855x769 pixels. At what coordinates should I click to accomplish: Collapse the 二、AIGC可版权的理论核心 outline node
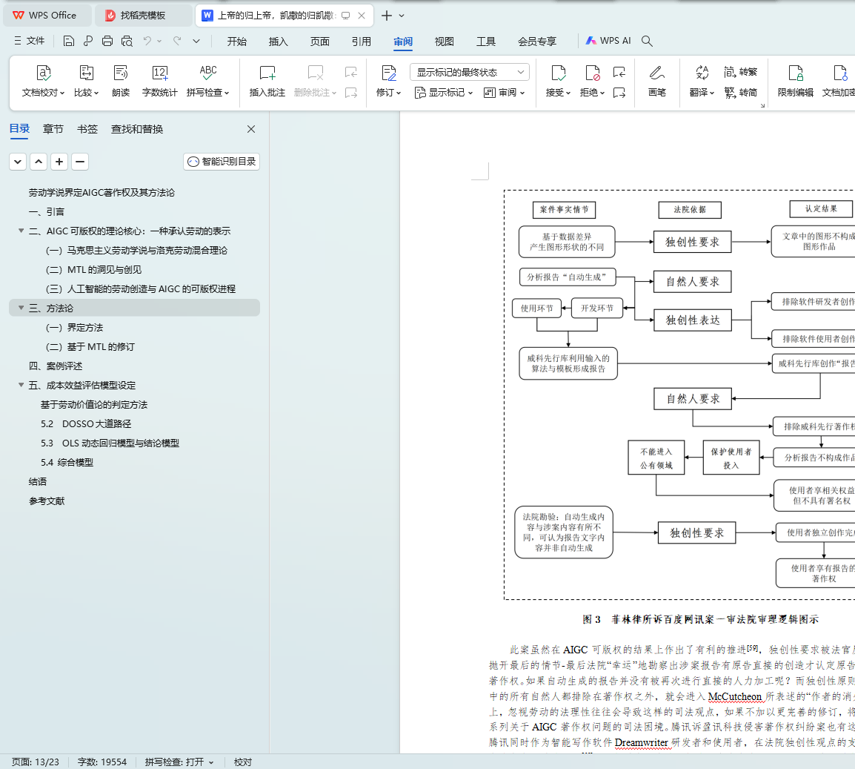pyautogui.click(x=21, y=231)
